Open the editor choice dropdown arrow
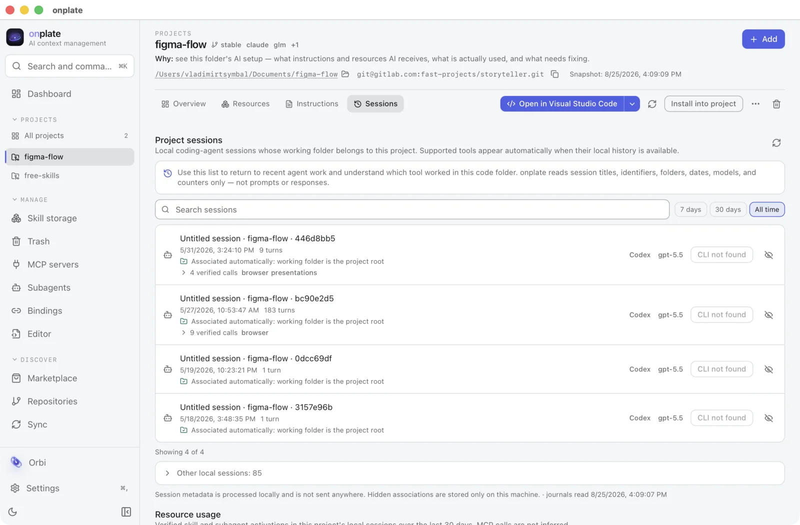Viewport: 800px width, 525px height. [632, 104]
